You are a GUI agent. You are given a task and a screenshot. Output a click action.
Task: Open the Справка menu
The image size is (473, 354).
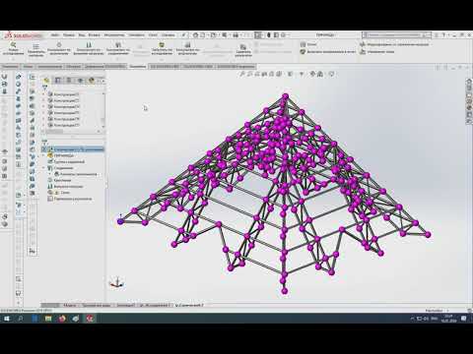(x=168, y=34)
